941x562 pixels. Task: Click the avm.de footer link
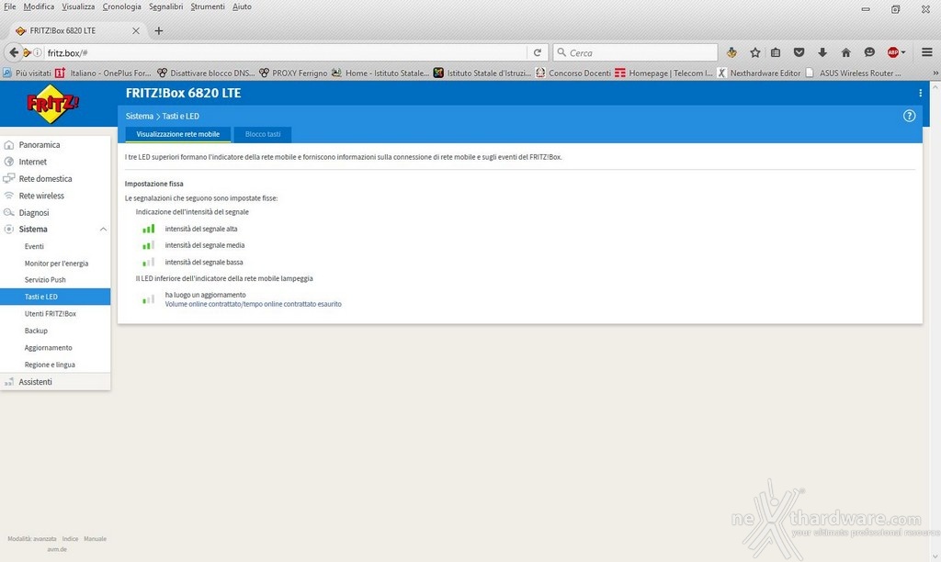(x=57, y=549)
